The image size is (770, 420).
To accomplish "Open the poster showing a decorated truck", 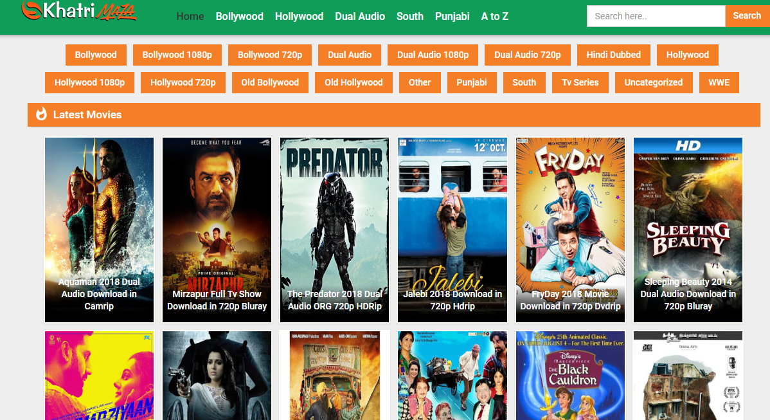I will tap(334, 375).
